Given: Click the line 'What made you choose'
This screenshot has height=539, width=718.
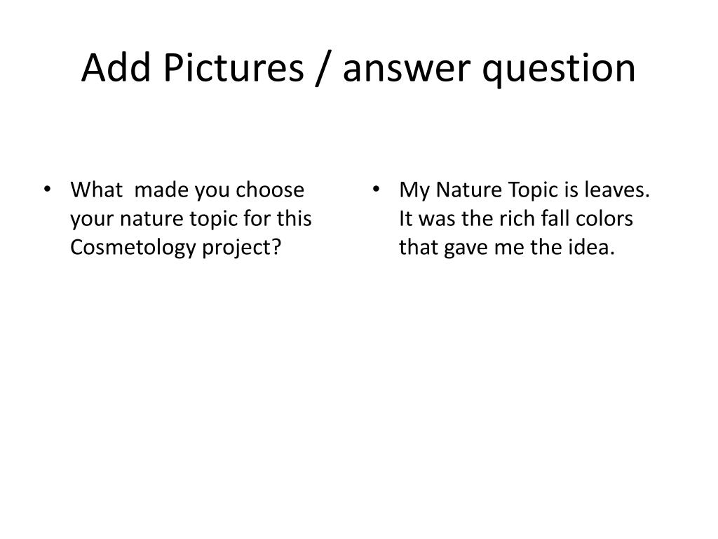Looking at the screenshot, I should pos(187,190).
